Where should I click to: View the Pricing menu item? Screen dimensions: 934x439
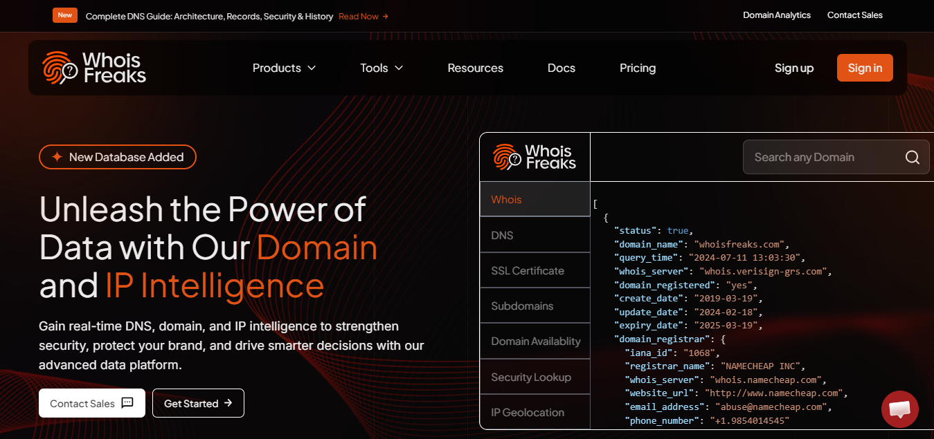pyautogui.click(x=637, y=68)
